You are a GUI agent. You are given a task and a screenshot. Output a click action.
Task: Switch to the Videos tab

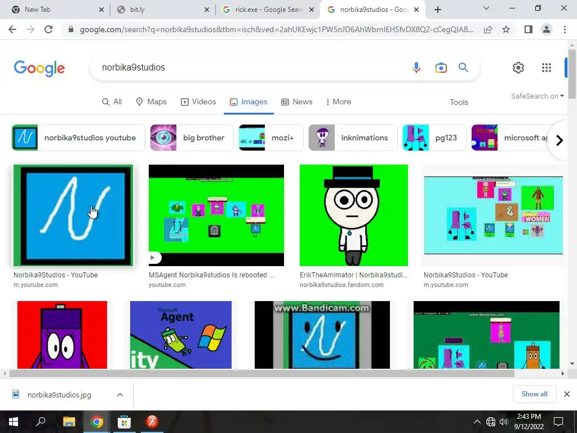coord(198,101)
